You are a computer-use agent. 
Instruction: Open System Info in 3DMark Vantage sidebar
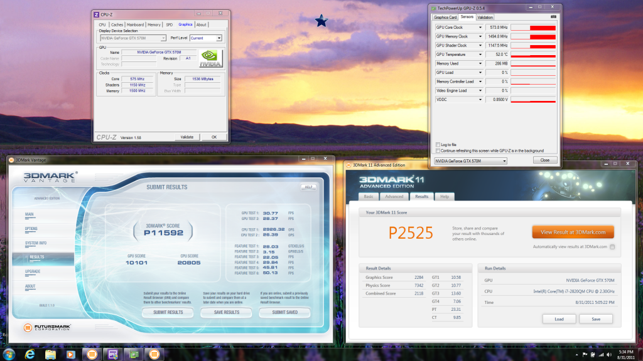36,243
